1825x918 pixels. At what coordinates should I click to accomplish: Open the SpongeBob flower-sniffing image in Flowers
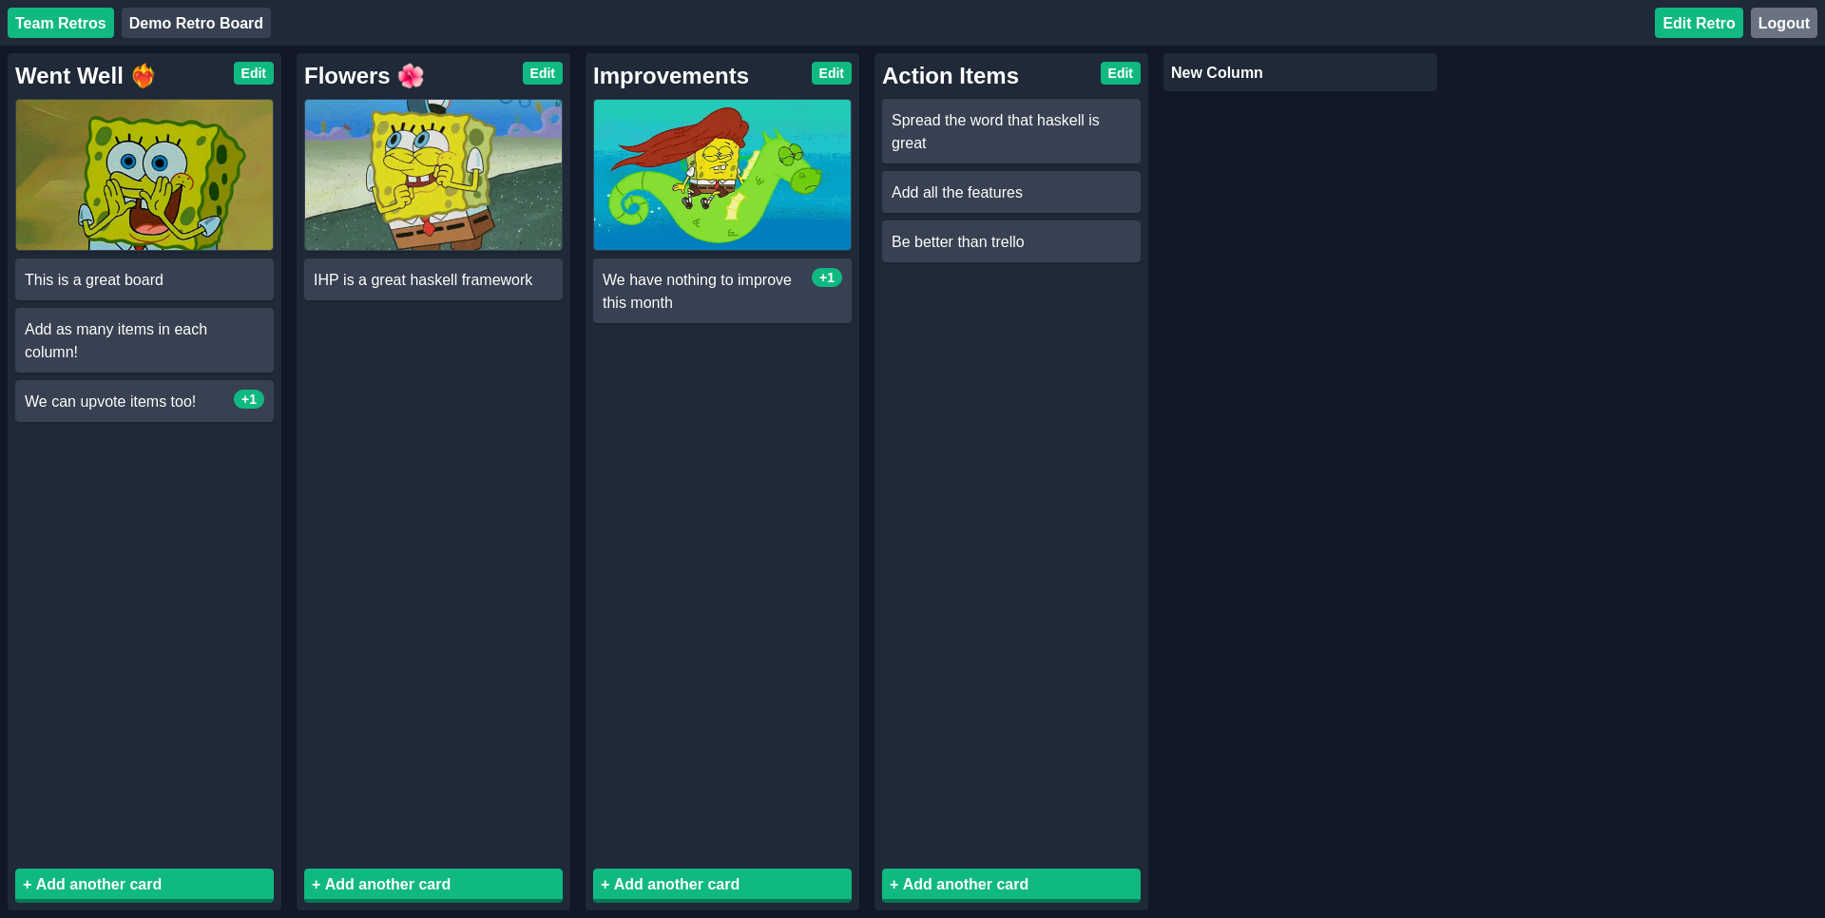[x=433, y=175]
